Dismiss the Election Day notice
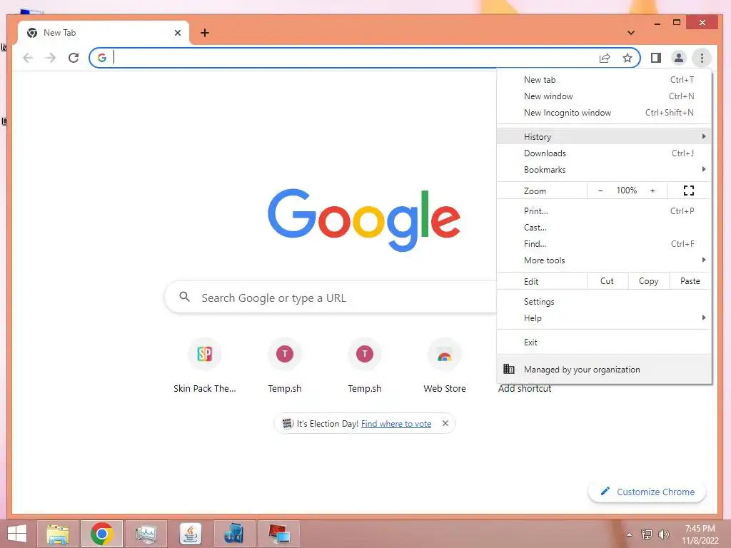The width and height of the screenshot is (731, 548). click(x=445, y=423)
